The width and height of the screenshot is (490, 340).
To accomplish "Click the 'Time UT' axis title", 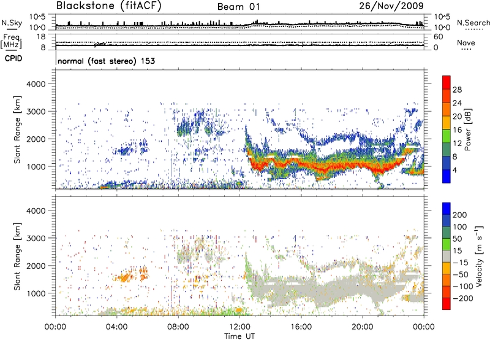I will (x=239, y=336).
